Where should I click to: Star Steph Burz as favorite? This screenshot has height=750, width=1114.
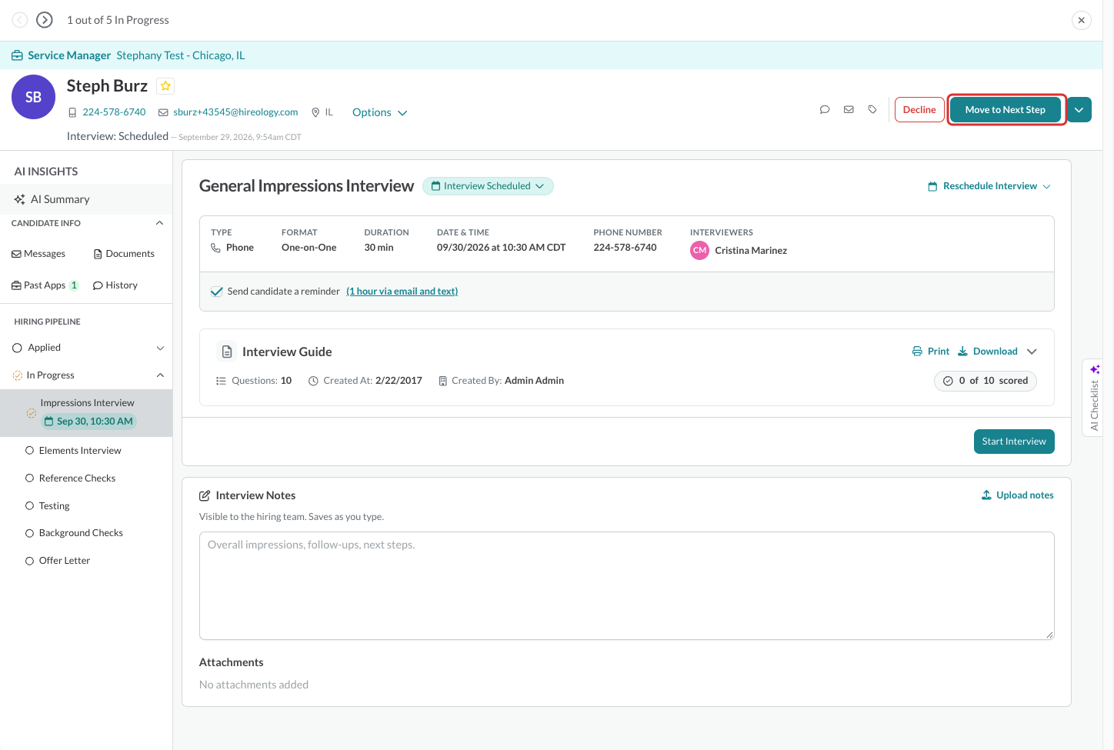[x=165, y=86]
